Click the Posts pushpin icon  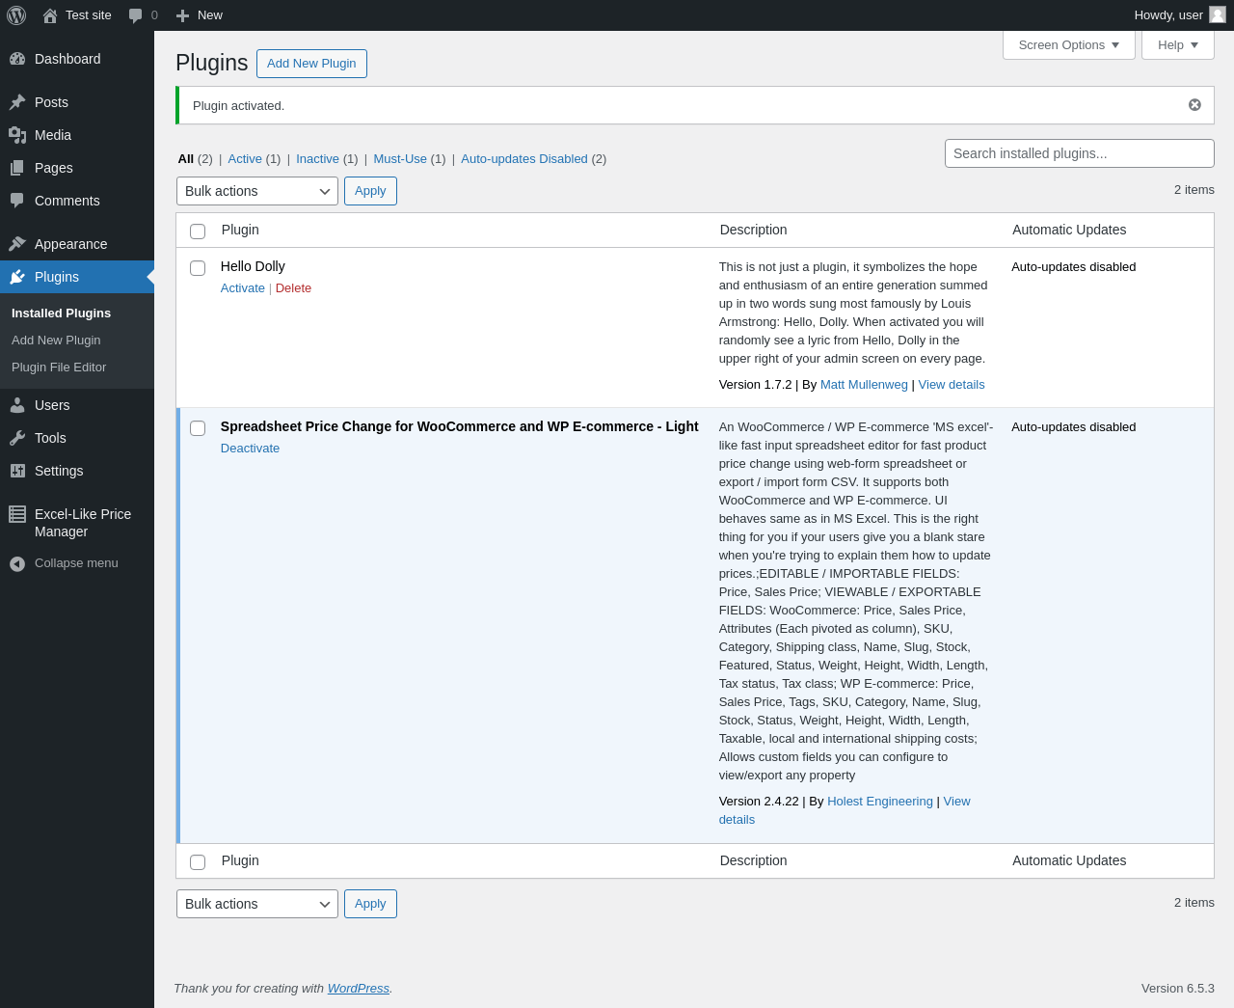click(x=17, y=102)
